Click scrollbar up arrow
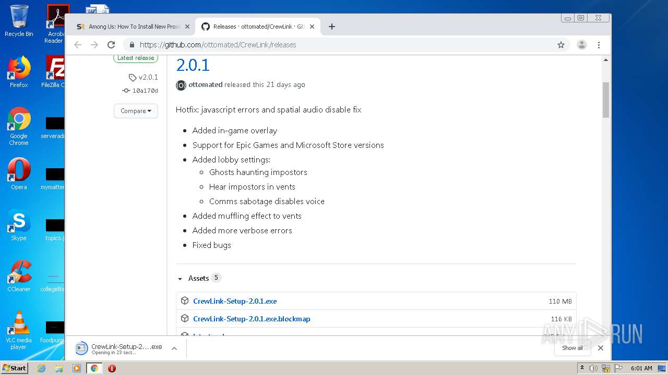 [606, 60]
